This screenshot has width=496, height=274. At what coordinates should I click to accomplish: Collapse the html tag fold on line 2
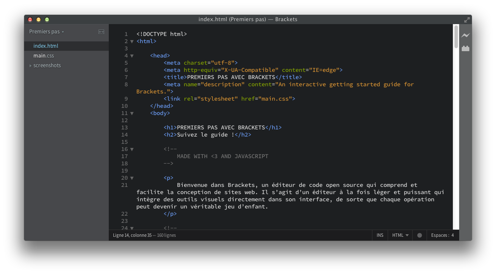tap(132, 41)
